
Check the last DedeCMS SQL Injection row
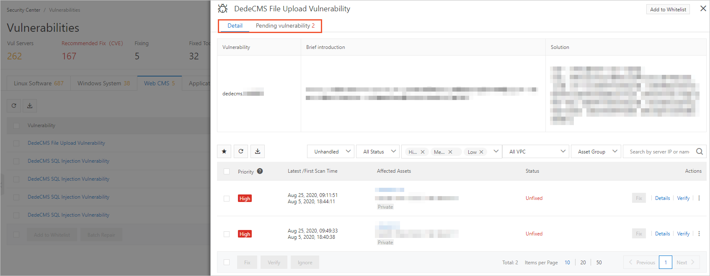[x=16, y=215]
